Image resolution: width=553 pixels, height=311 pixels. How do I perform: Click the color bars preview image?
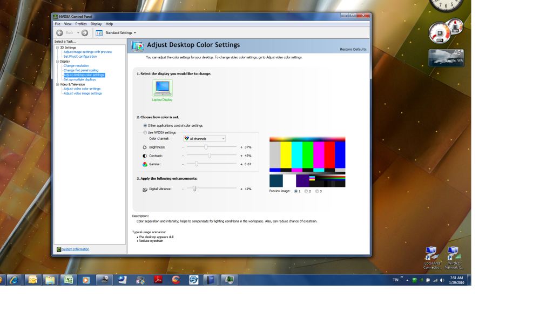coord(307,162)
